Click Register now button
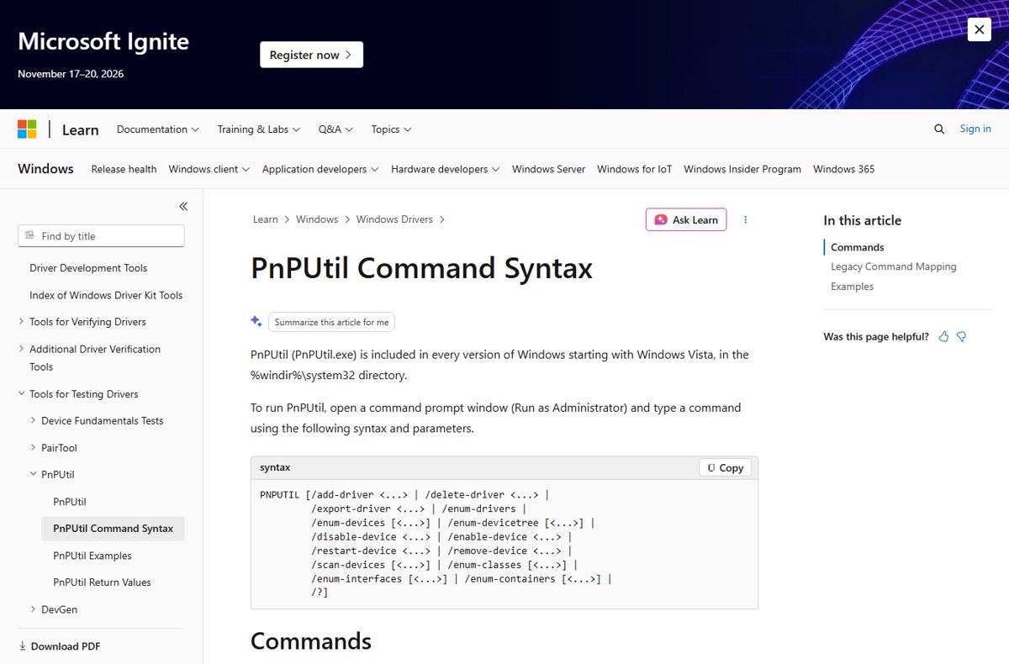1009x664 pixels. coord(311,55)
